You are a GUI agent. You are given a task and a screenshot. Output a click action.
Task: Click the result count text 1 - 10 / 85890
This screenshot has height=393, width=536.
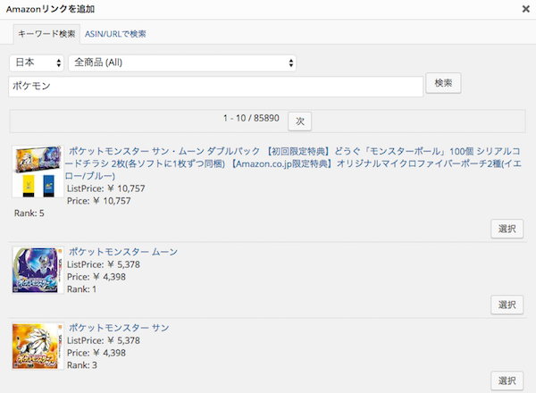click(251, 118)
